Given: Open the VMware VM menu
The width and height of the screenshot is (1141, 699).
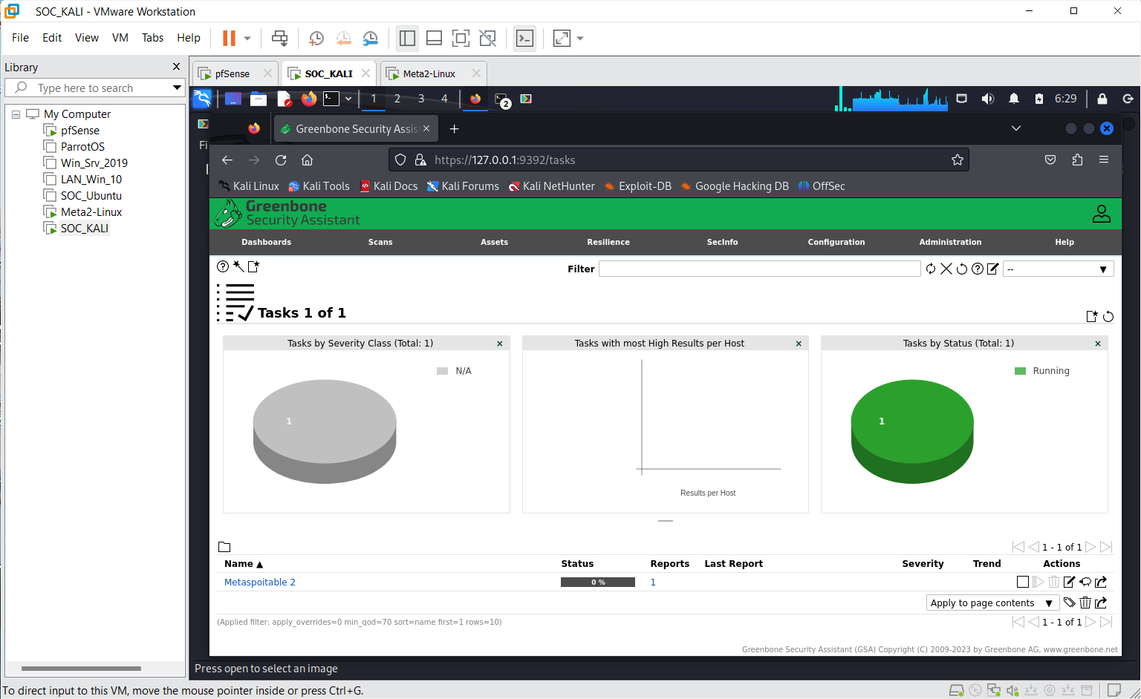Looking at the screenshot, I should pyautogui.click(x=120, y=38).
